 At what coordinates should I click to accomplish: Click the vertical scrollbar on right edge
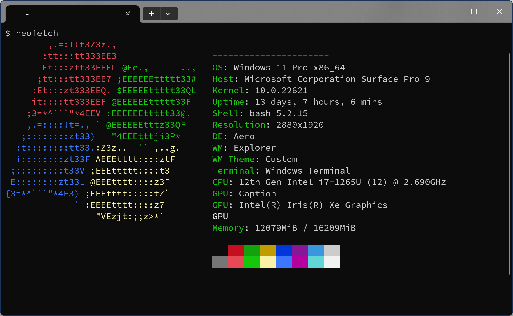point(509,163)
